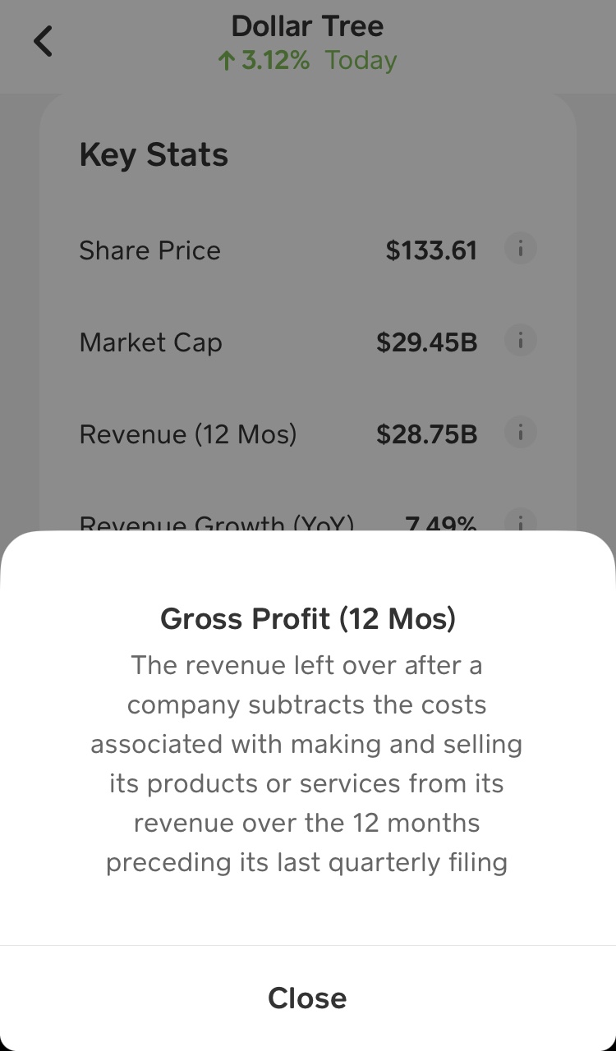Select the $28.75B revenue value
The height and width of the screenshot is (1051, 616).
pyautogui.click(x=426, y=434)
